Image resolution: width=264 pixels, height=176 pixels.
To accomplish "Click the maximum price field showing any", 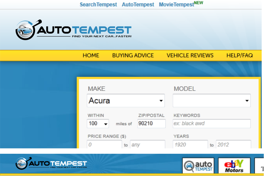I will point(147,145).
